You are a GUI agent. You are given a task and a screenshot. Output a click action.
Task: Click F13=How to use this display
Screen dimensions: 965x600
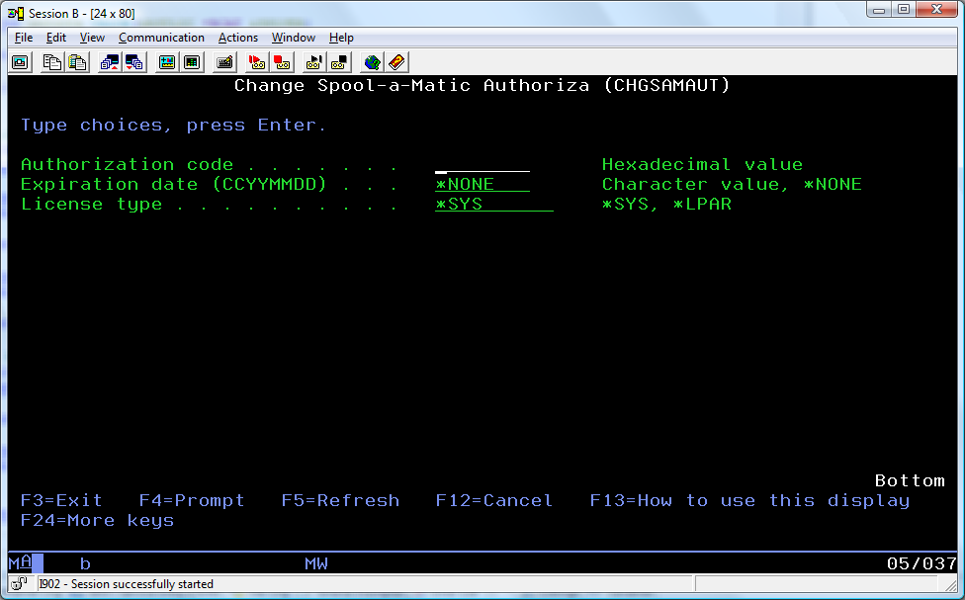[x=749, y=500]
